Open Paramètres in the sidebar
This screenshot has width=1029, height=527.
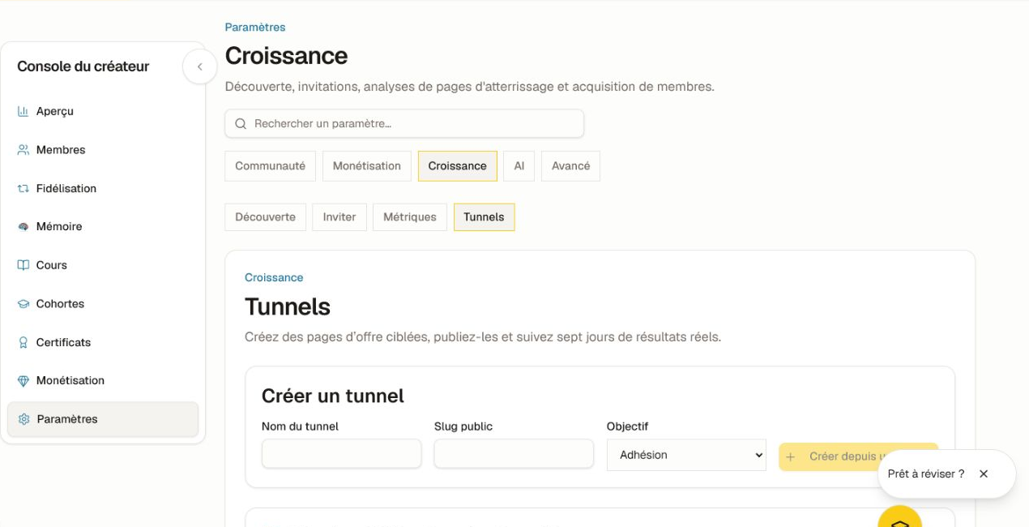tap(103, 419)
